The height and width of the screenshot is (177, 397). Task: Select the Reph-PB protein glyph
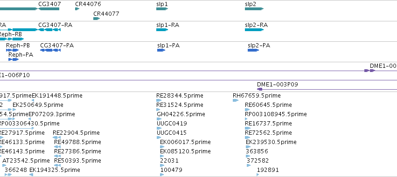[x=13, y=50]
